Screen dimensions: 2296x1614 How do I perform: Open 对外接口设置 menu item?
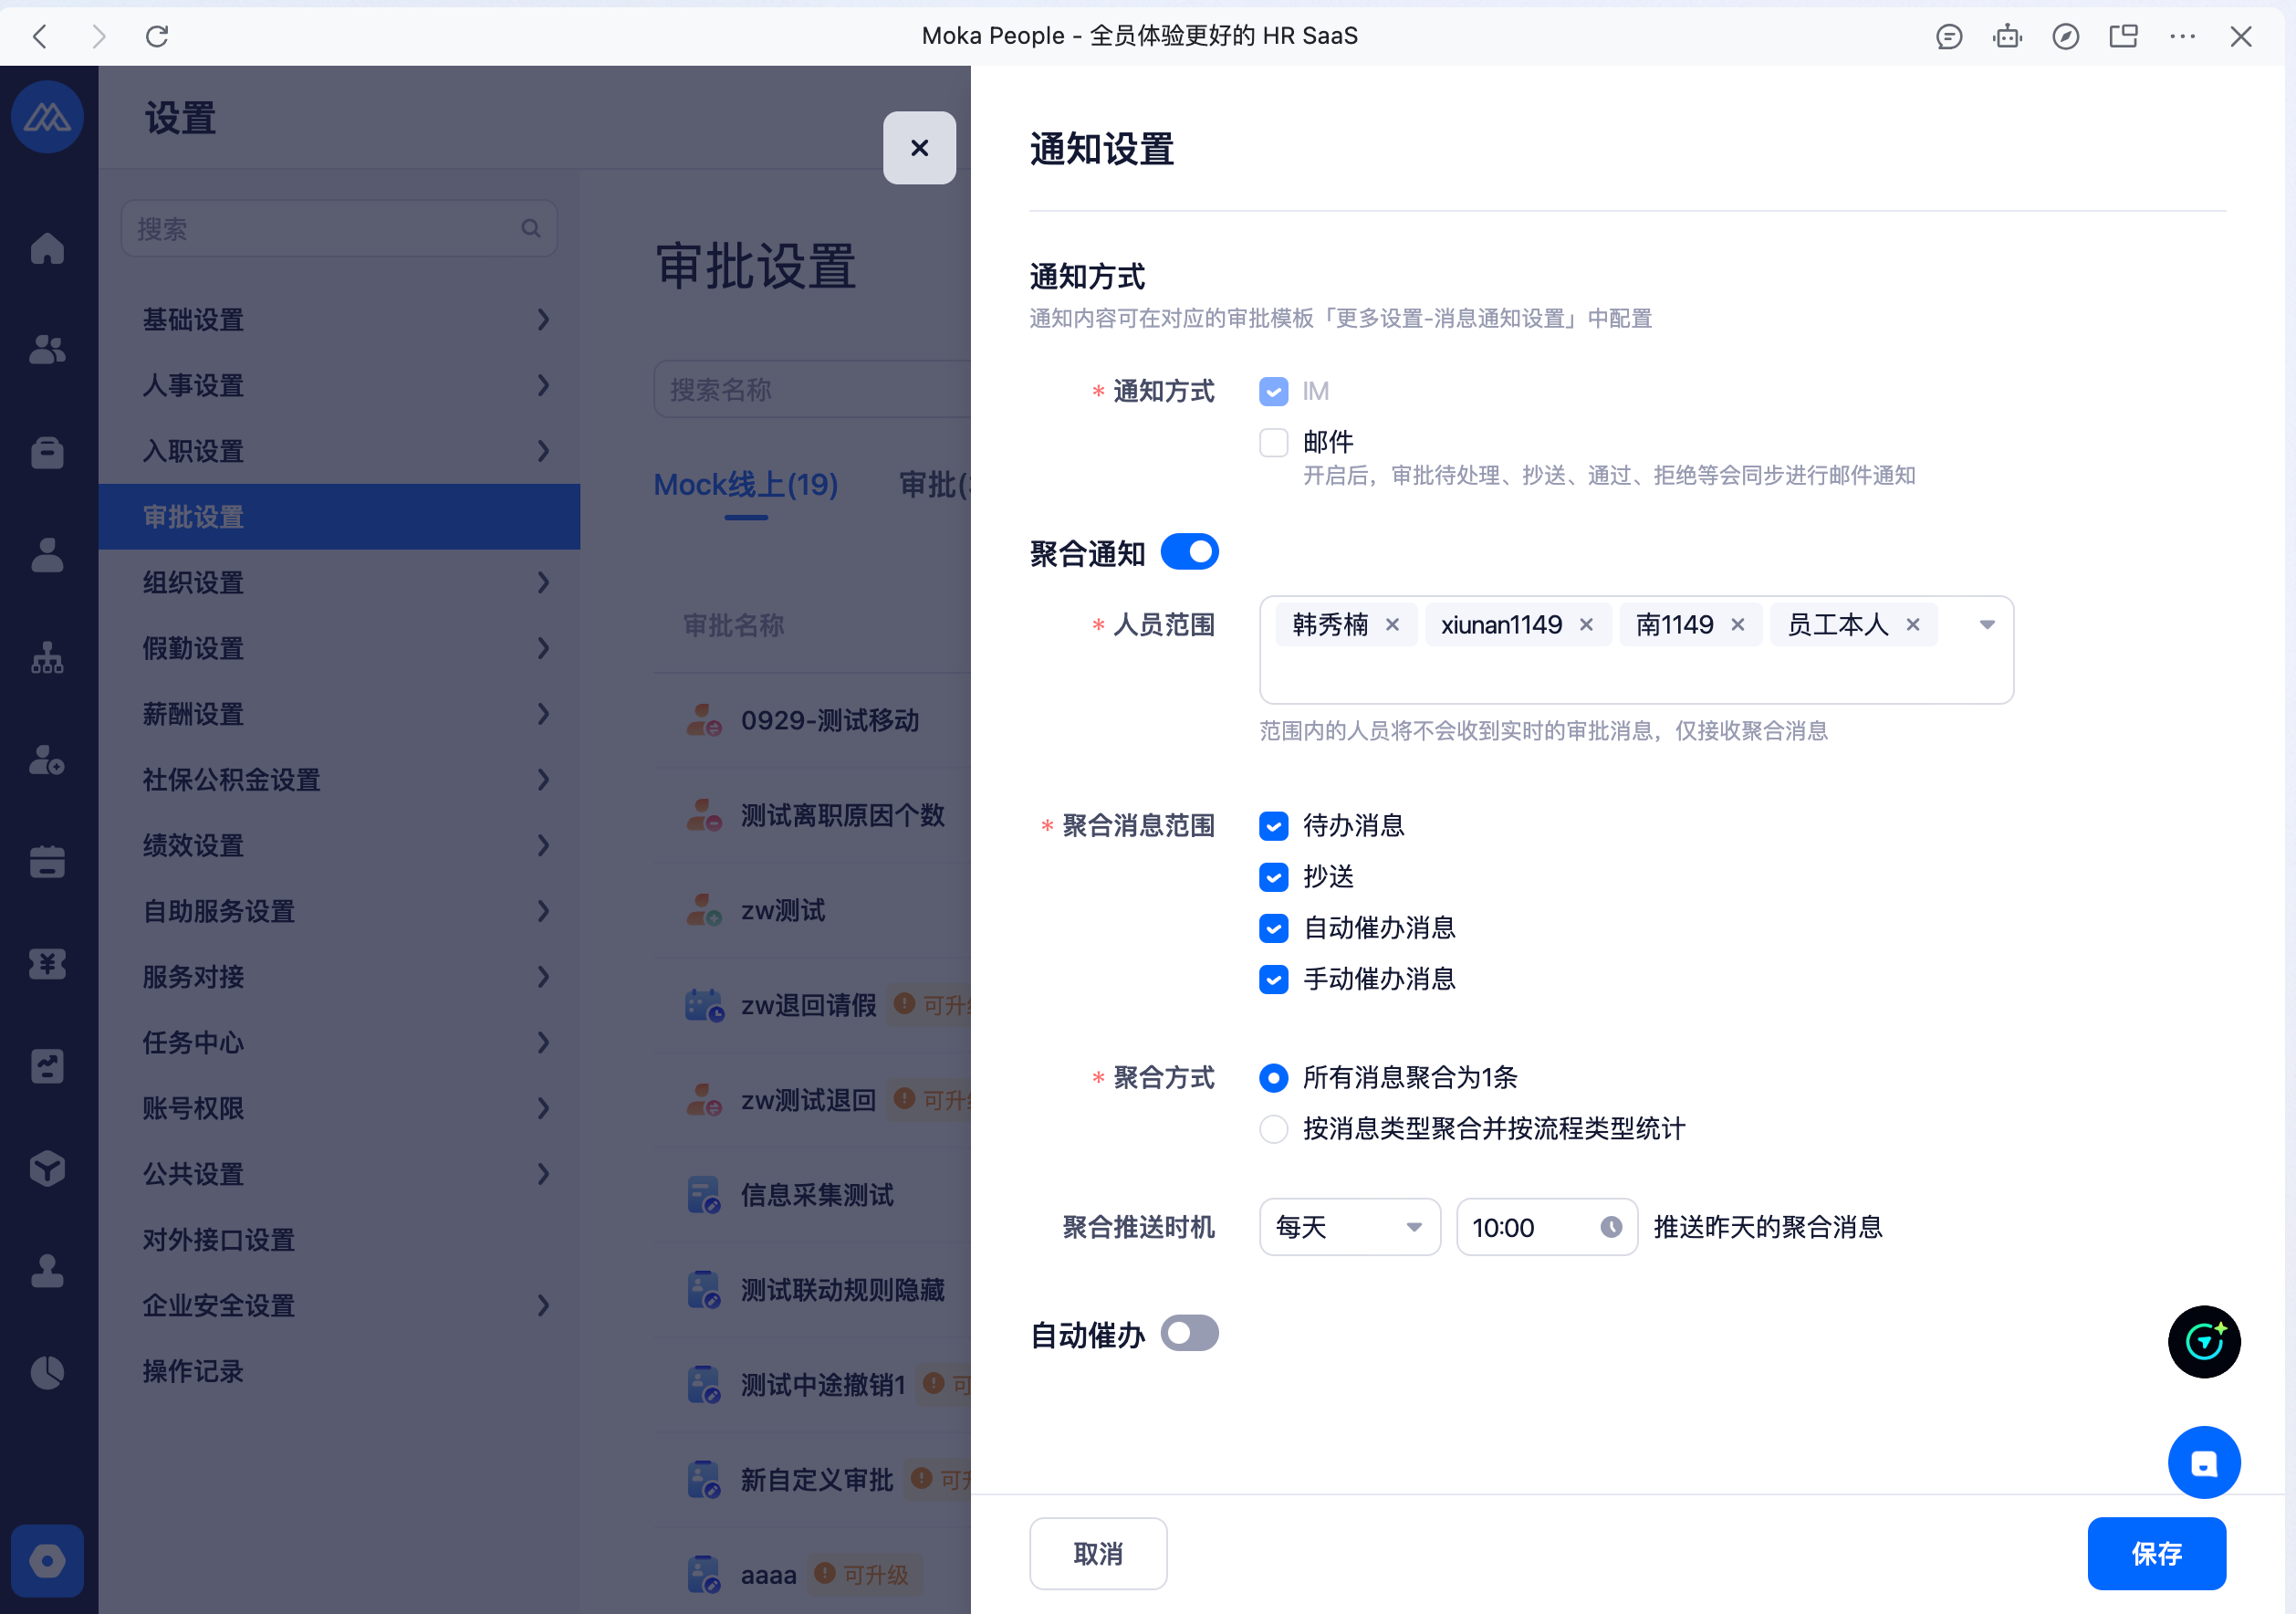point(340,1240)
